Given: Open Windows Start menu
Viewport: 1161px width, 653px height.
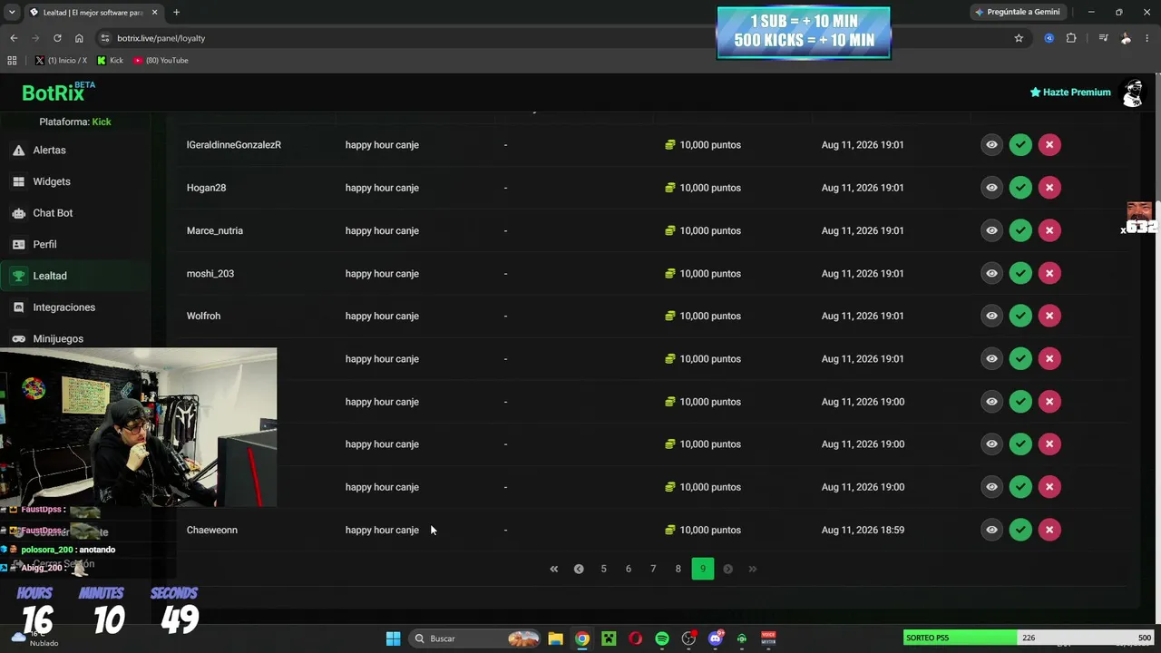Looking at the screenshot, I should 393,638.
